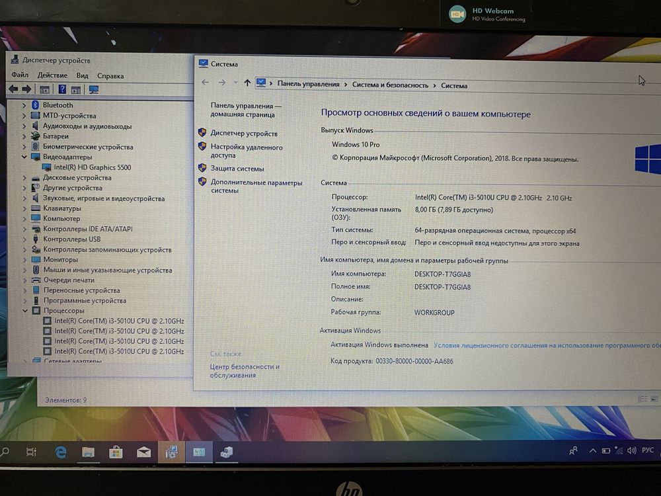The image size is (661, 496).
Task: Select Программные устройства tree item
Action: (x=85, y=301)
